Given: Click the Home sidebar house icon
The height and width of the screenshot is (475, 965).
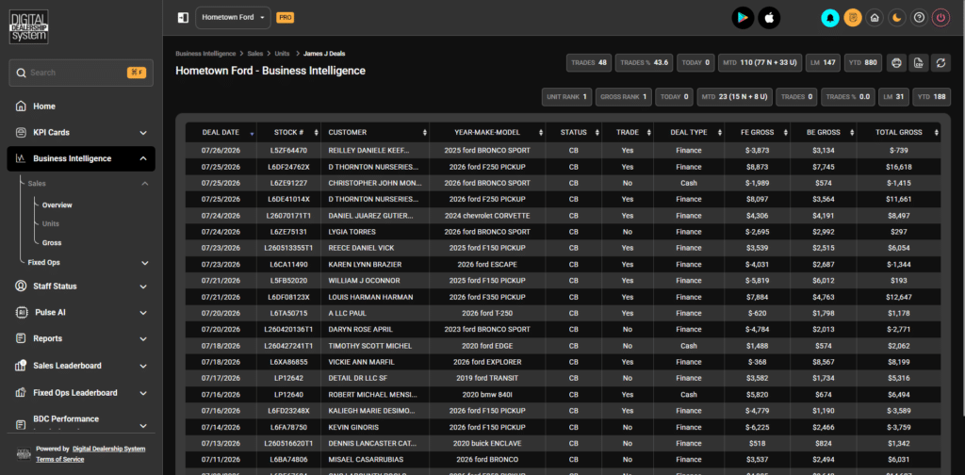Looking at the screenshot, I should click(21, 106).
